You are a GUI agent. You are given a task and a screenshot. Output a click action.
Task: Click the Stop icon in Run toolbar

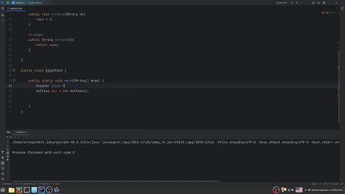click(11, 137)
